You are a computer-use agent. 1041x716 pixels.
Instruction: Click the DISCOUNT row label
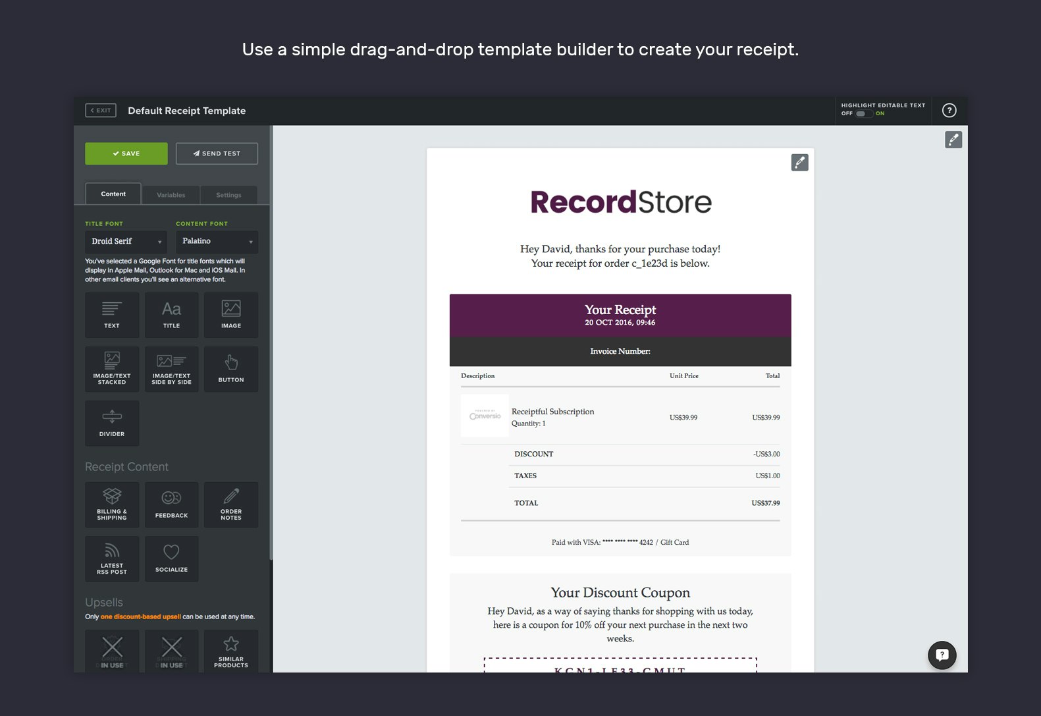[x=534, y=454]
